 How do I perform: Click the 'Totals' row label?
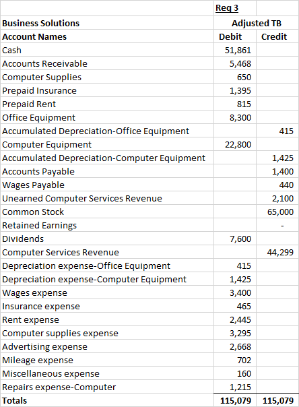point(15,401)
